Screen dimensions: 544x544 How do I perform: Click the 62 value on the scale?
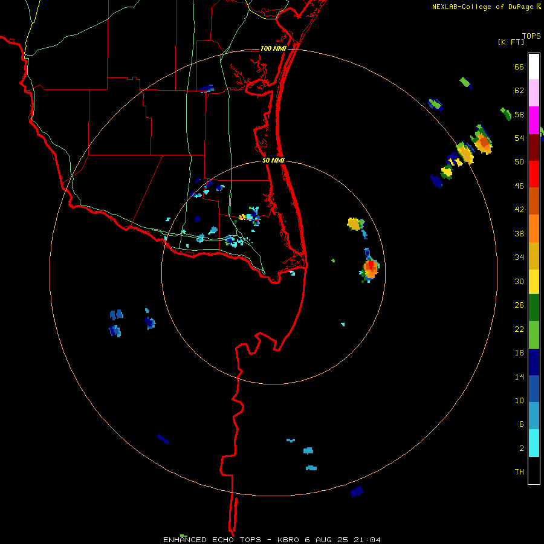pyautogui.click(x=519, y=91)
